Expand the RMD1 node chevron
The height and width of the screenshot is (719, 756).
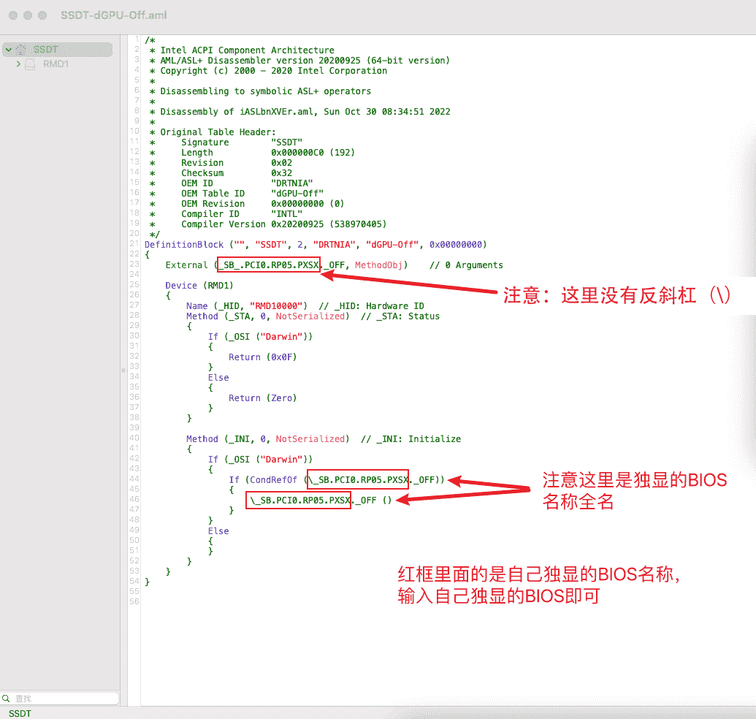tap(18, 64)
